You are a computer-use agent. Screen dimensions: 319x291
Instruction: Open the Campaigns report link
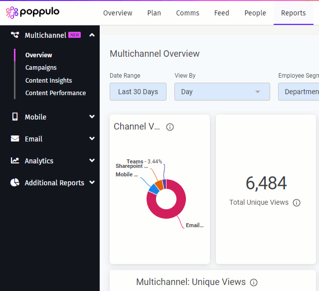(41, 67)
